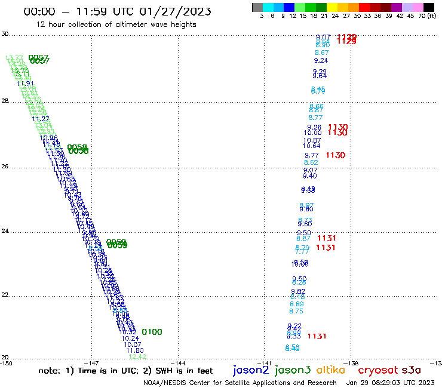Select the jason3 legend label
This screenshot has width=442, height=388.
293,370
